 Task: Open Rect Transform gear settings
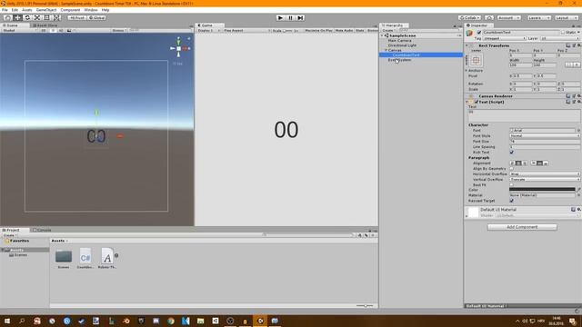pos(579,45)
